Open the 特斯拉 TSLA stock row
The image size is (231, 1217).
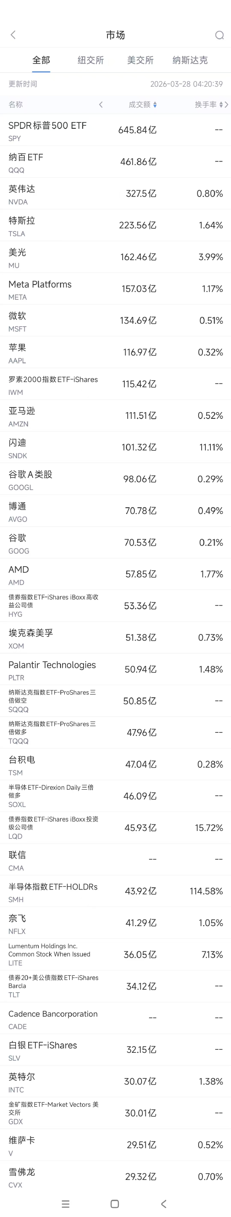click(x=115, y=225)
